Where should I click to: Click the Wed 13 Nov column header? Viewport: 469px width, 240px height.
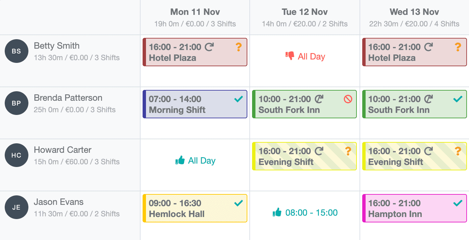pyautogui.click(x=414, y=12)
